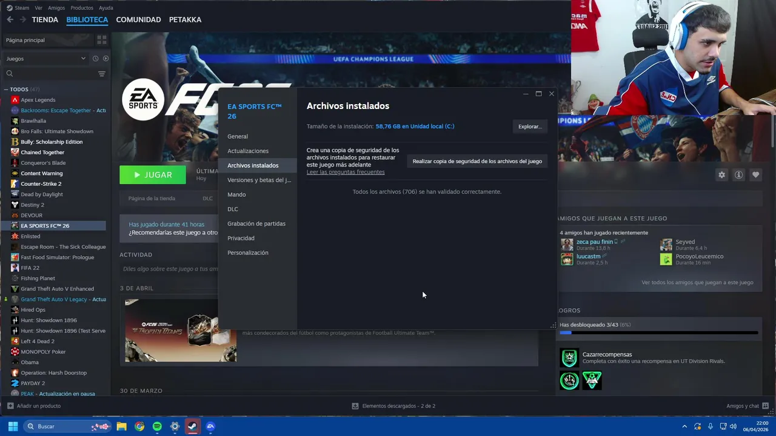Image resolution: width=776 pixels, height=436 pixels.
Task: Open the Ver menu
Action: [38, 8]
